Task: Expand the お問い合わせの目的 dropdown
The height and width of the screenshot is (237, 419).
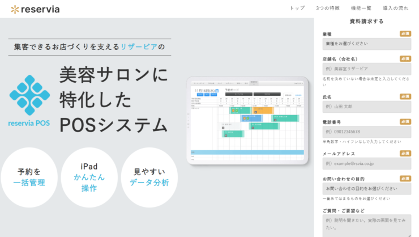Action: tap(367, 189)
